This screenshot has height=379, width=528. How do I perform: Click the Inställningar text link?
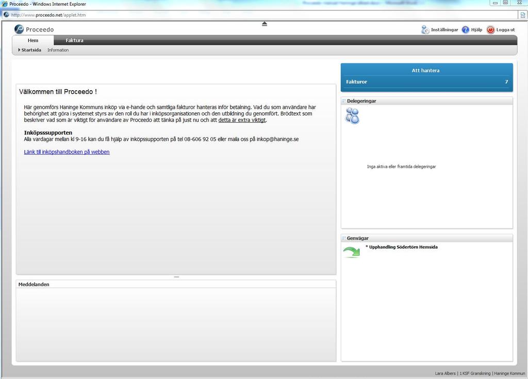(x=444, y=29)
